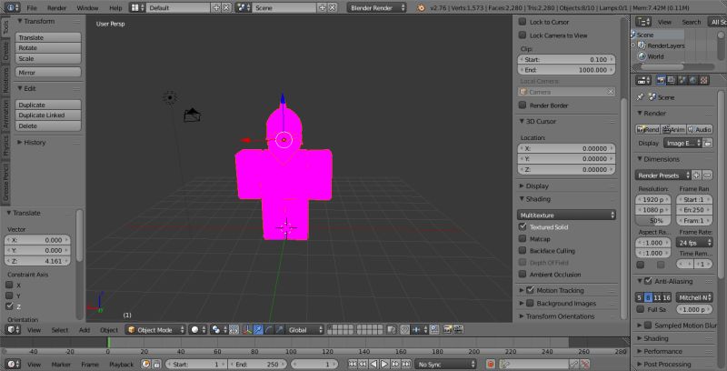
Task: Expand the Transform Orientations panel
Action: (560, 316)
